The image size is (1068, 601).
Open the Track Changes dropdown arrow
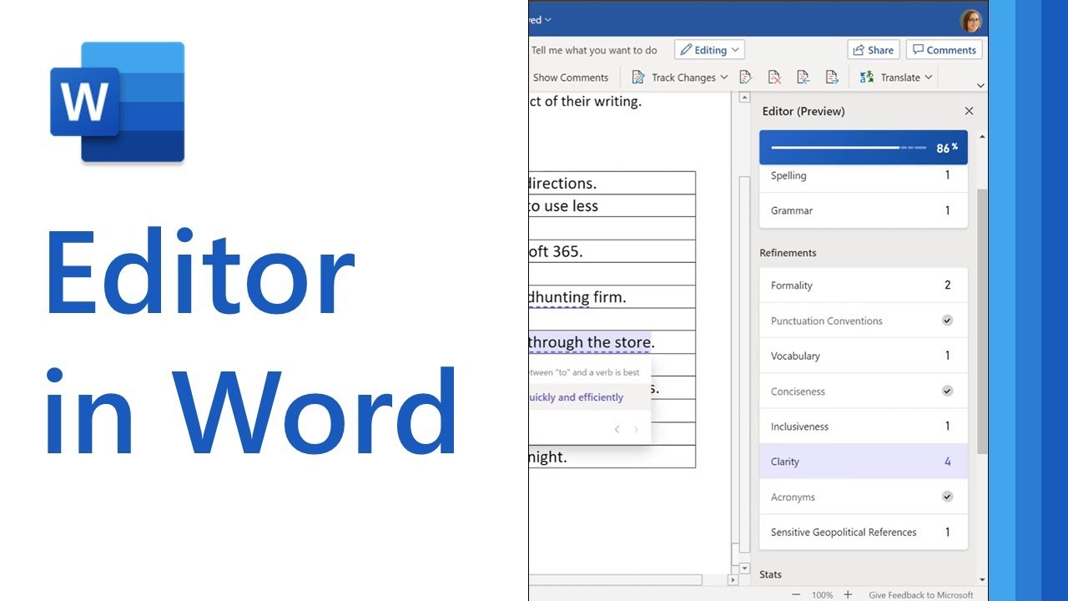click(x=725, y=77)
